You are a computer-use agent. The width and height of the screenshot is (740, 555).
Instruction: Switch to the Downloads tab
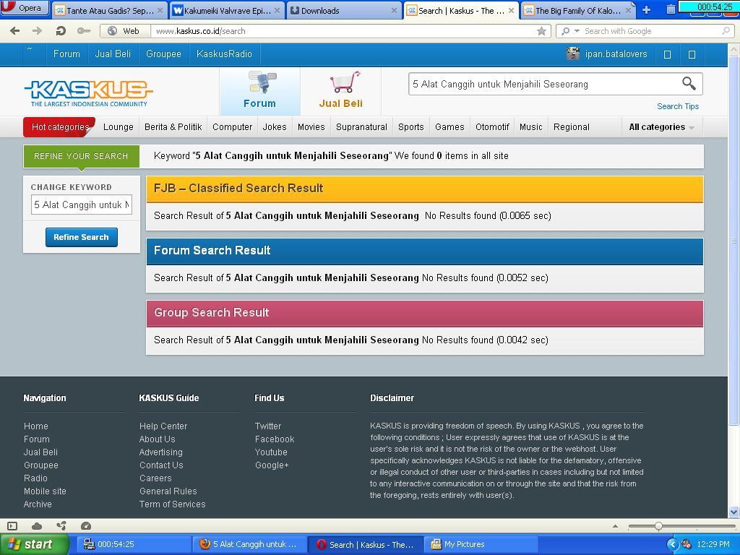pyautogui.click(x=344, y=10)
